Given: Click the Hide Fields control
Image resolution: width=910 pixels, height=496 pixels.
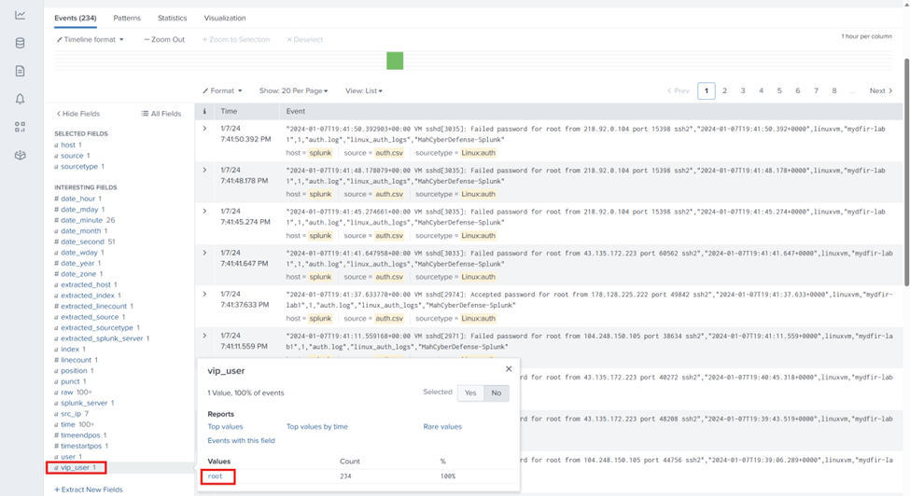Looking at the screenshot, I should tap(78, 114).
